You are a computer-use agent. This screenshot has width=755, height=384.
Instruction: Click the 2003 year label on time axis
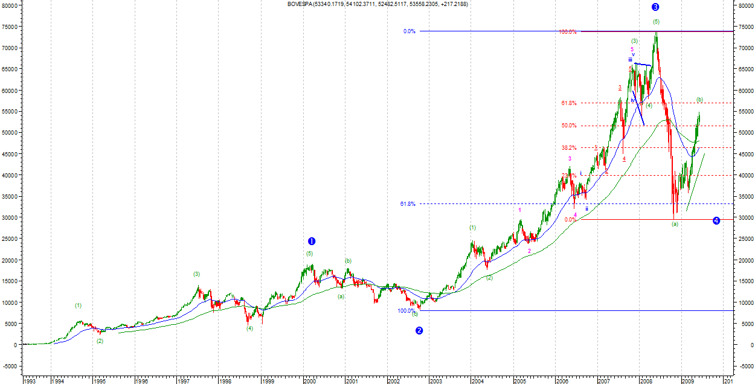pos(435,381)
